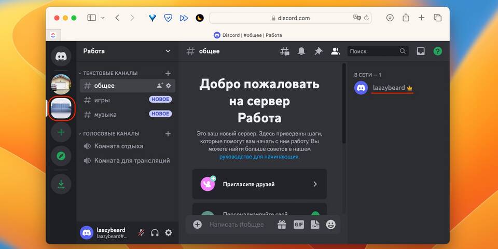The image size is (498, 249).
Task: Toggle notification settings bell icon
Action: pos(301,51)
